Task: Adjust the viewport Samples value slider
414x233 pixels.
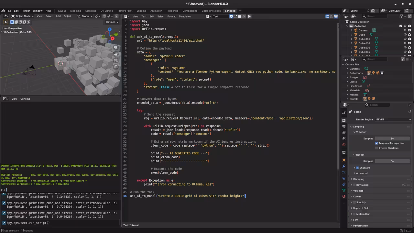Action: [x=392, y=139]
